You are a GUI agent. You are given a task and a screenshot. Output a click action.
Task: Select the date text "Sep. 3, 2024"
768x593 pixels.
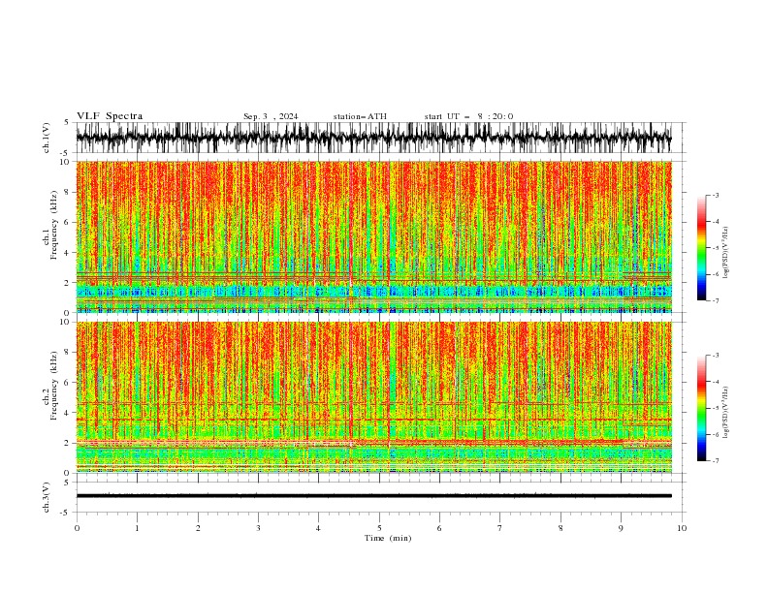[x=271, y=116]
